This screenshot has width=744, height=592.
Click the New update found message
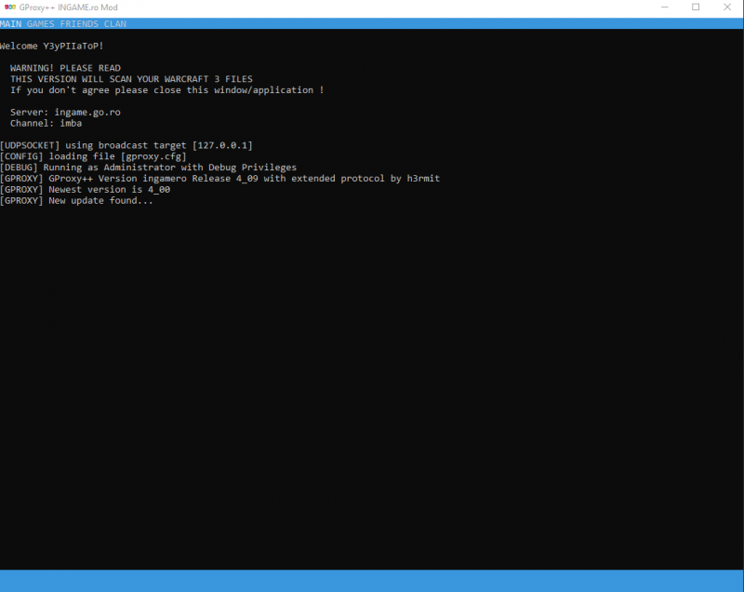76,201
